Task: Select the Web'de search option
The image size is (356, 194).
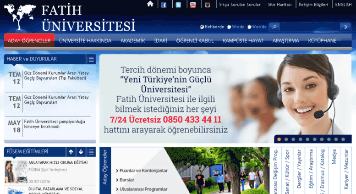Action: [x=249, y=27]
